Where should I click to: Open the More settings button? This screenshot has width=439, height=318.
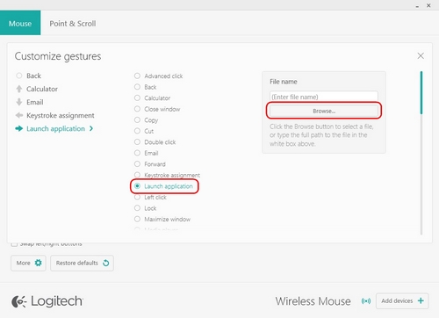coord(28,263)
